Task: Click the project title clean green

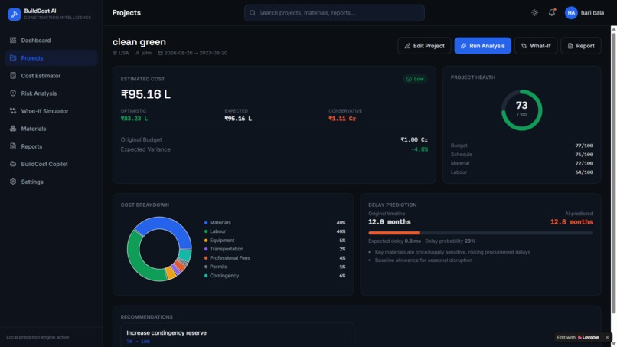Action: pos(139,42)
